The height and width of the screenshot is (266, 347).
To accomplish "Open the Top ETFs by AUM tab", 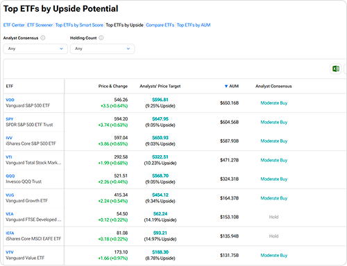I will click(194, 25).
